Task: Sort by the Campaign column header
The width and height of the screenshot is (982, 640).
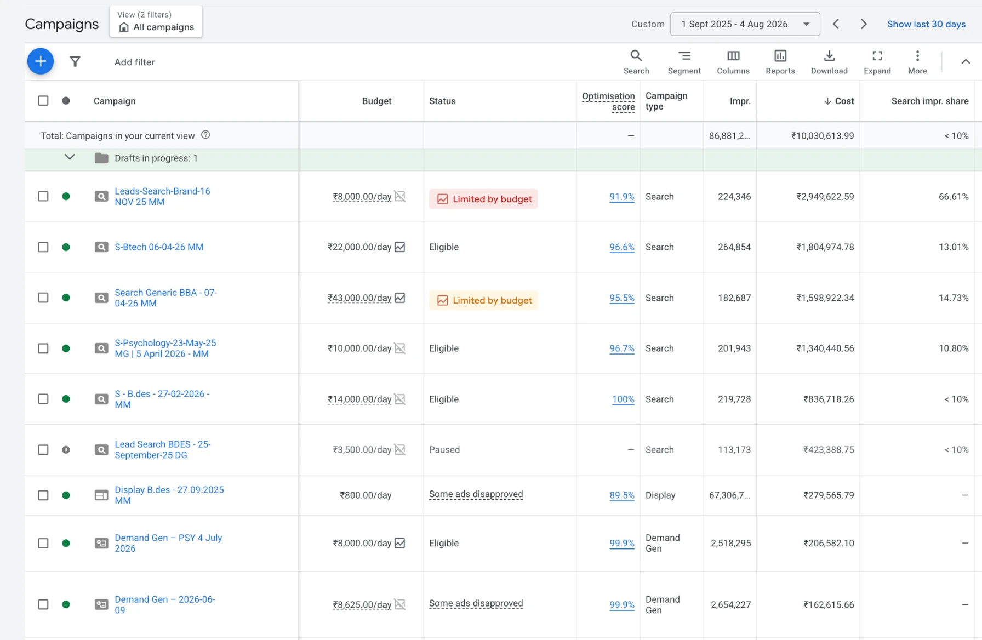Action: 115,101
